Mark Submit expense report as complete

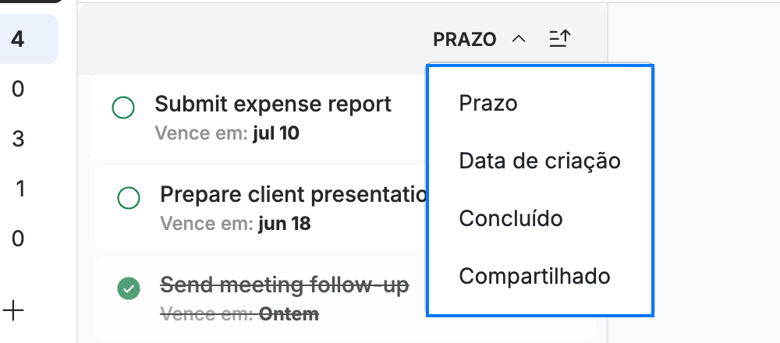click(123, 108)
